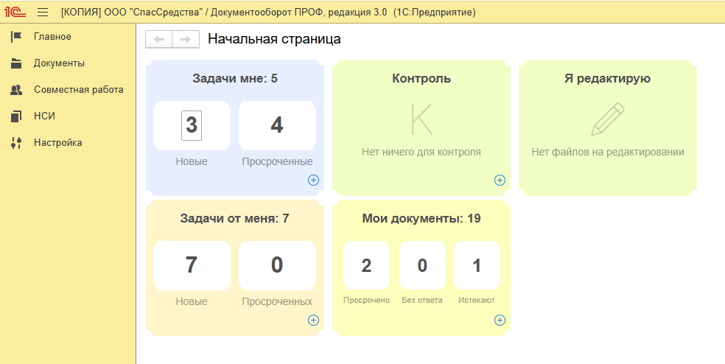Click the Просроченных label

278,301
